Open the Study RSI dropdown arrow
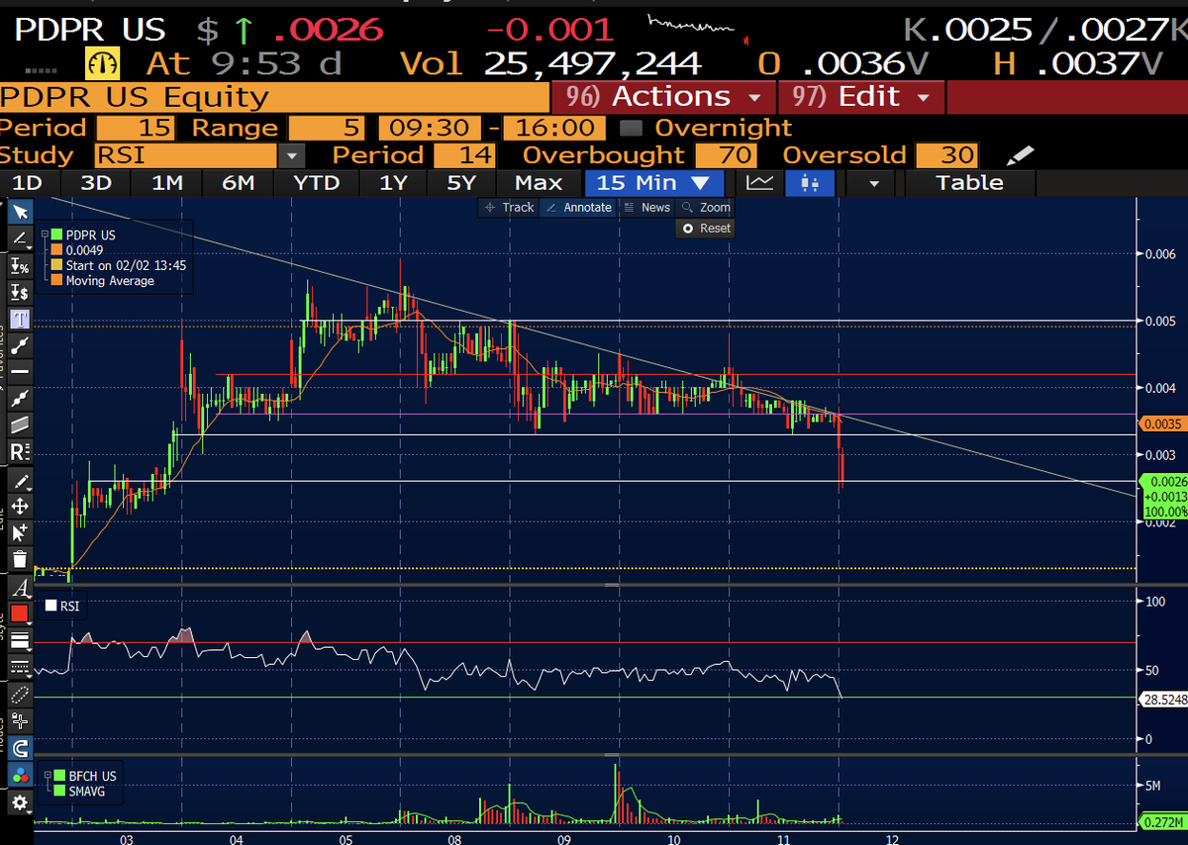 coord(291,155)
